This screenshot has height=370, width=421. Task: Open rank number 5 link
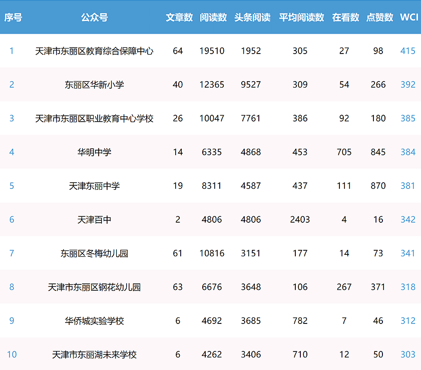pyautogui.click(x=12, y=186)
